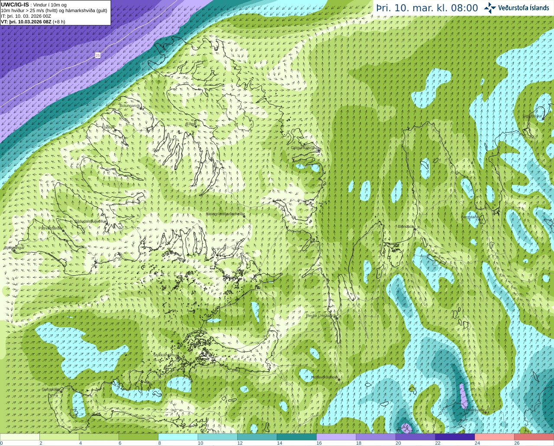Image resolution: width=554 pixels, height=446 pixels.
Task: Click the 8–10 m/s light cyan legend swatch
Action: click(x=178, y=437)
